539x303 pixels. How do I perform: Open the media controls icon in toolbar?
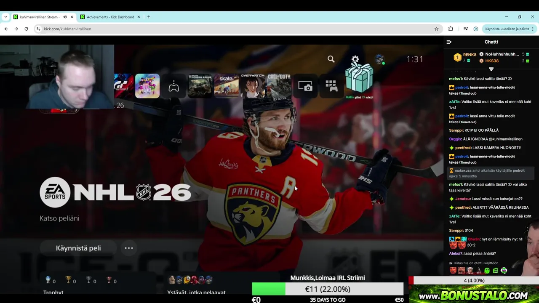click(465, 29)
